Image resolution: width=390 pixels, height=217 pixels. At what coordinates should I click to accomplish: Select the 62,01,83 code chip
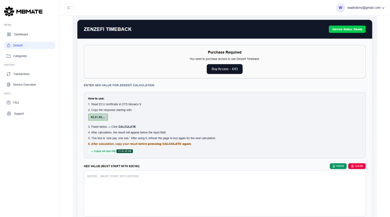(97, 117)
